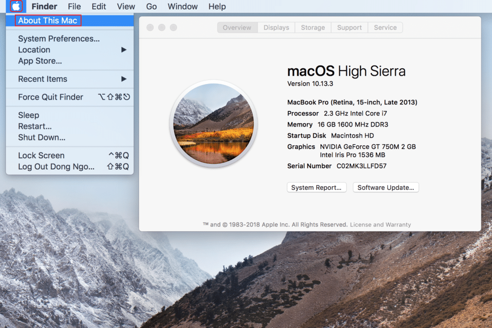Screen dimensions: 492x328
Task: Open the View menu
Action: [x=126, y=6]
